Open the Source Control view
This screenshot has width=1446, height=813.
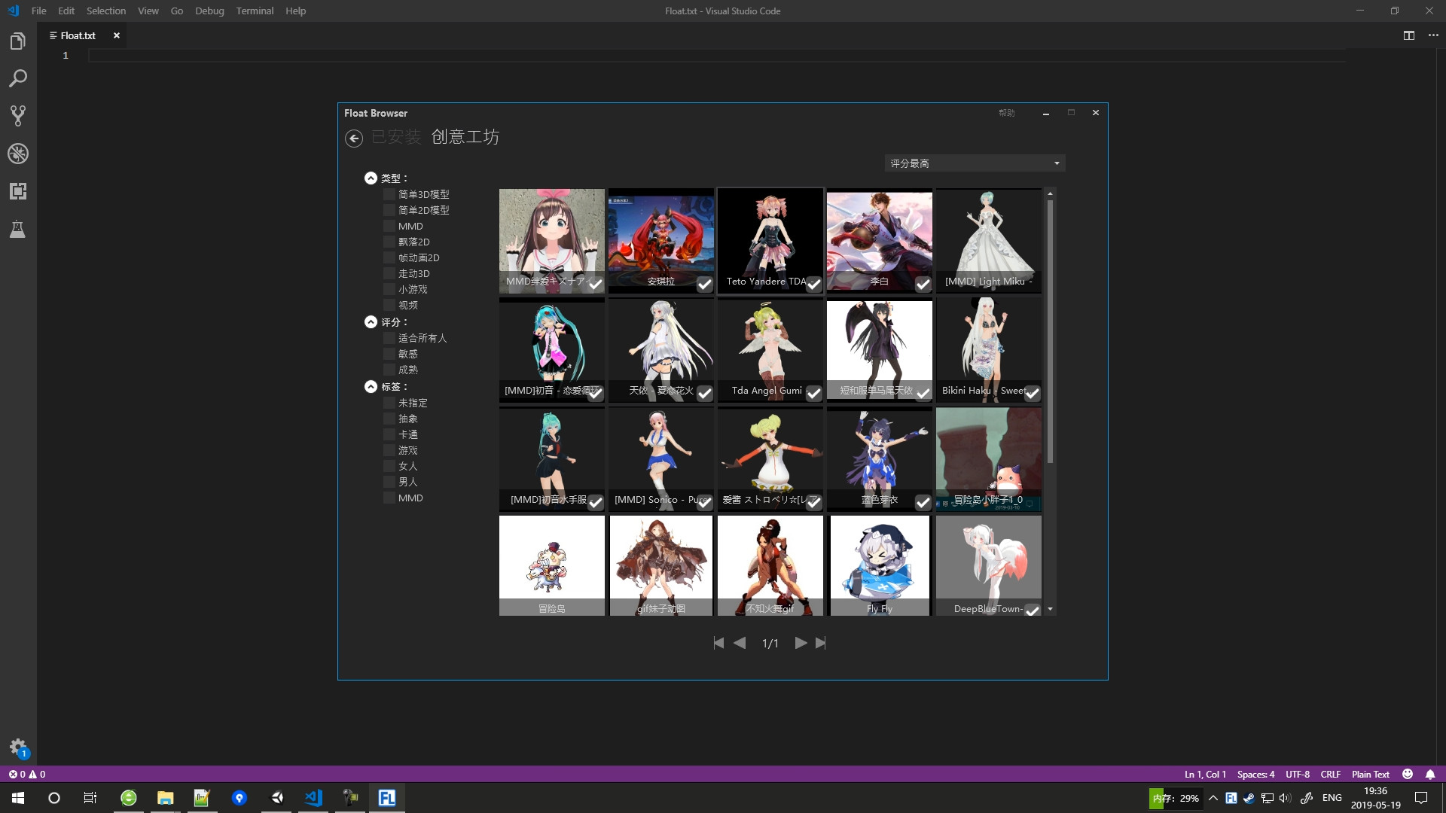18,116
